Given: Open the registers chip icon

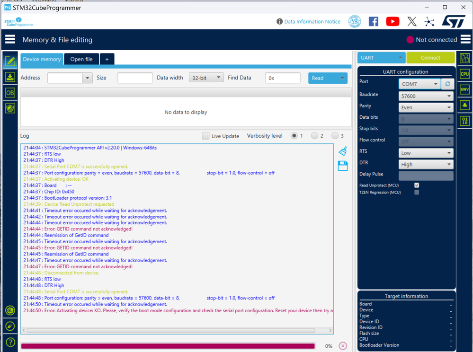Looking at the screenshot, I should pos(464,105).
